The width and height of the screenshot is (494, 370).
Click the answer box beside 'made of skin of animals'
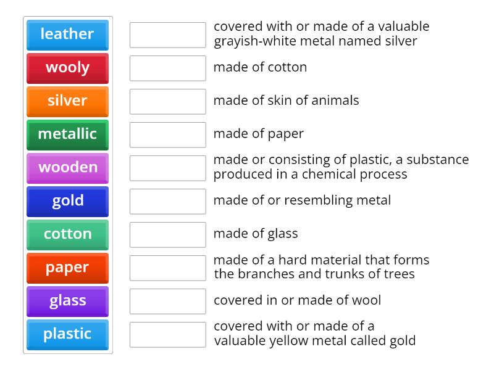point(167,101)
